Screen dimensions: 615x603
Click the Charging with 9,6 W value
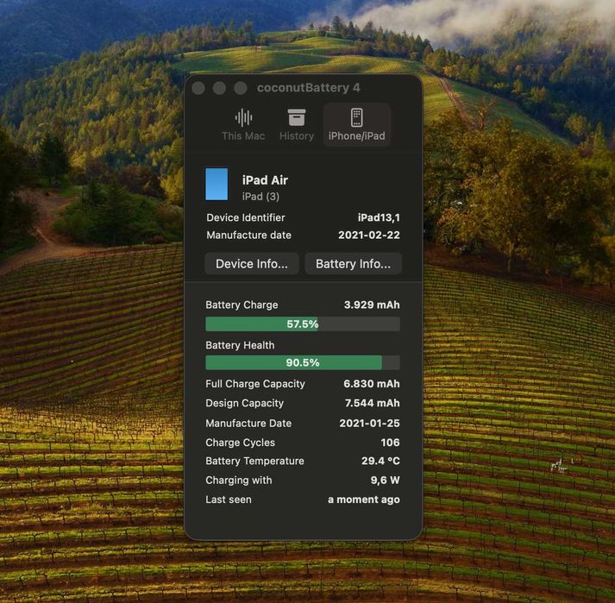coord(386,481)
